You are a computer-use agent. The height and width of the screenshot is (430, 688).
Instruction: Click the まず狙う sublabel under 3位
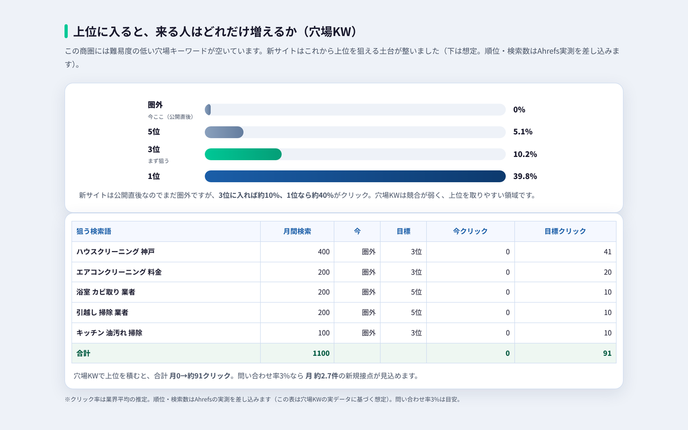pyautogui.click(x=159, y=161)
